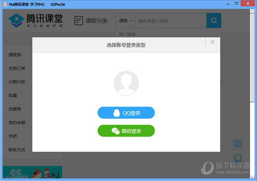Image resolution: width=257 pixels, height=181 pixels.
Task: Click the app icon in title bar
Action: point(5,4)
